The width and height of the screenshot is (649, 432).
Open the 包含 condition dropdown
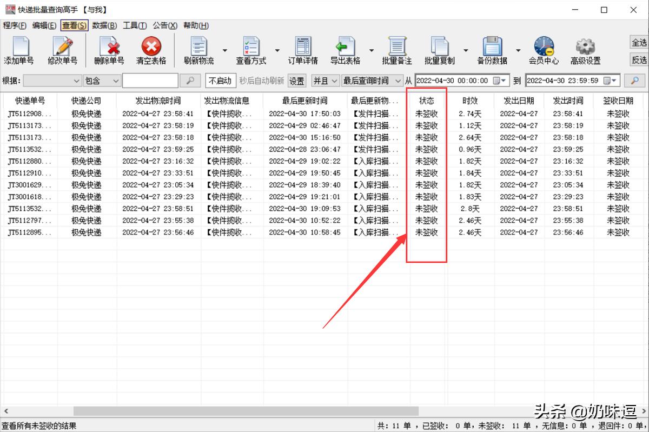(102, 81)
